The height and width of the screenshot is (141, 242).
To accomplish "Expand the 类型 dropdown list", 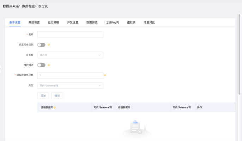I will coord(70,85).
